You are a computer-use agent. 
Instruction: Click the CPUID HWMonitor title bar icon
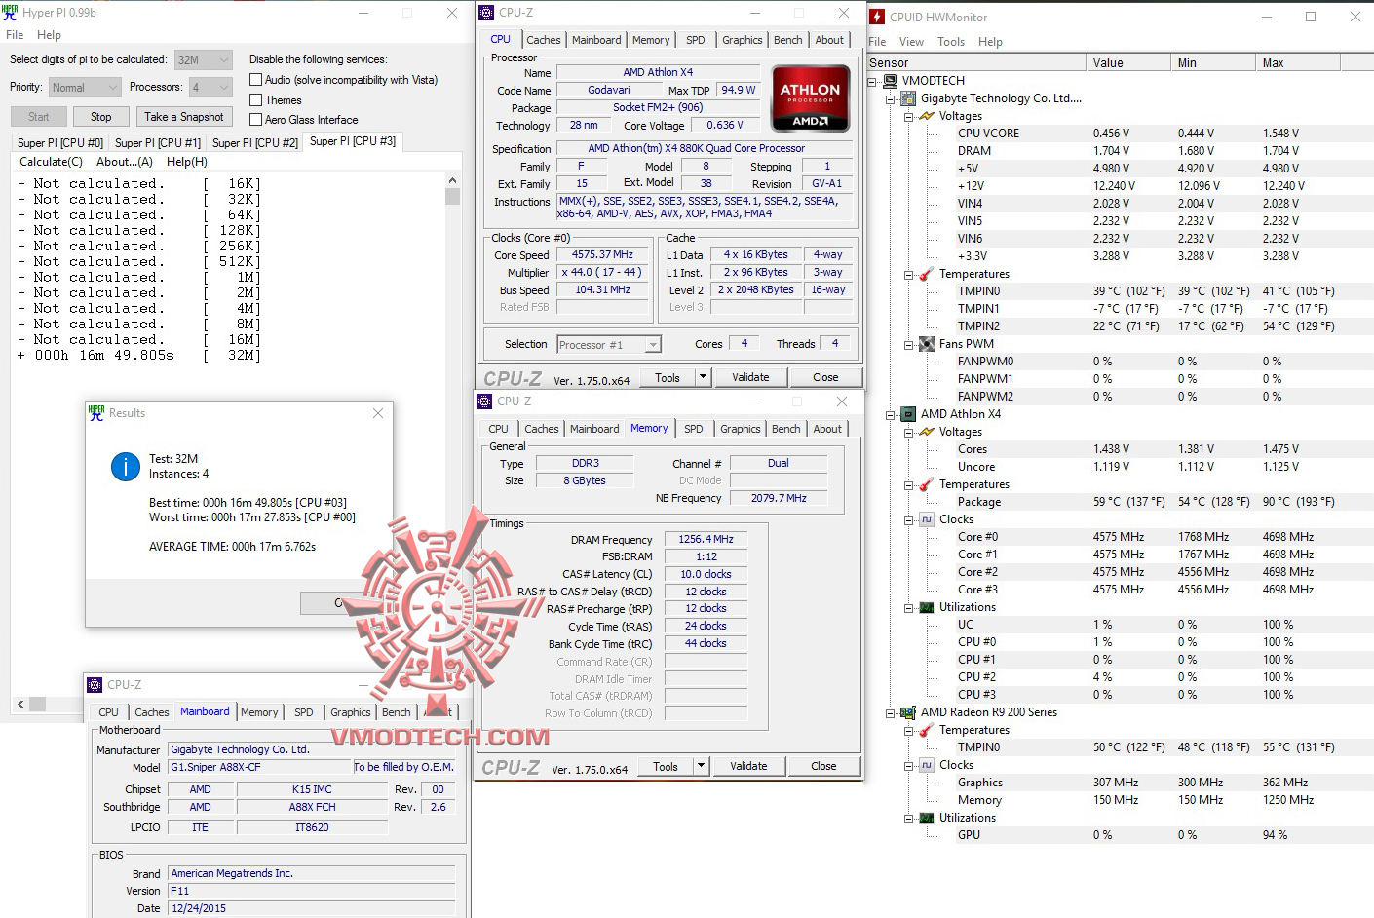tap(877, 17)
